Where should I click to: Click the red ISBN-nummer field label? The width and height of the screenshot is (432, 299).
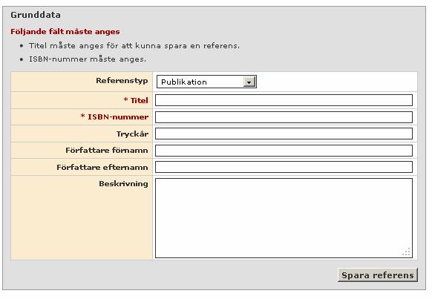(x=114, y=117)
